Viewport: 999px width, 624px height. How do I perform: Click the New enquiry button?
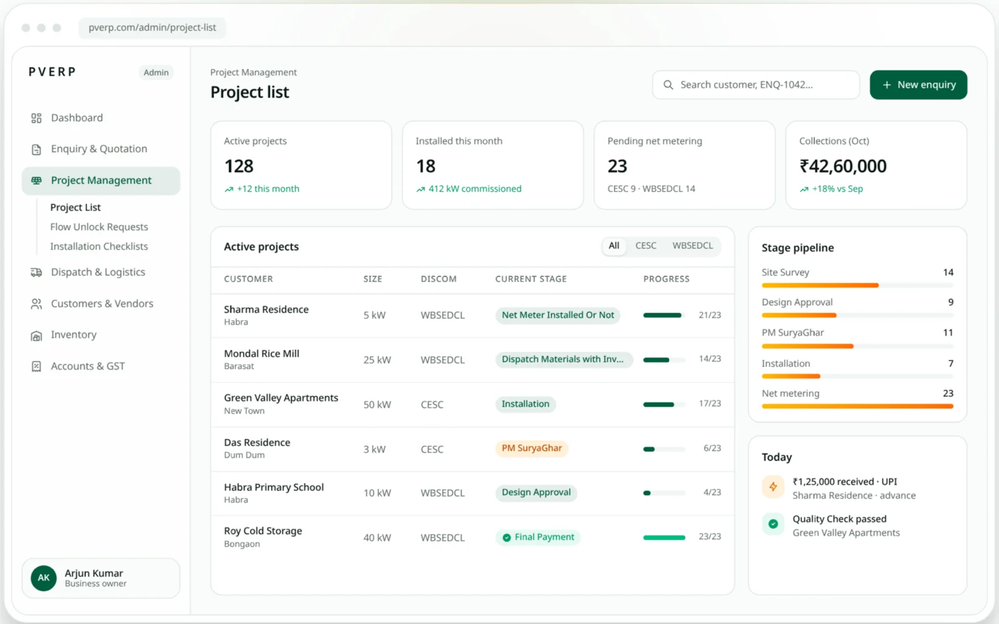918,85
